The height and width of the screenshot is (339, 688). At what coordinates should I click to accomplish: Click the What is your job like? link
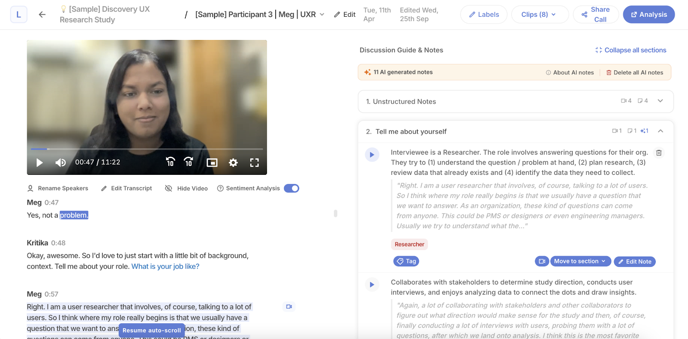coord(165,266)
